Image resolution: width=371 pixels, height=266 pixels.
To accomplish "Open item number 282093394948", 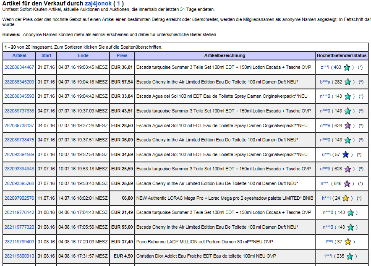I will [x=19, y=169].
